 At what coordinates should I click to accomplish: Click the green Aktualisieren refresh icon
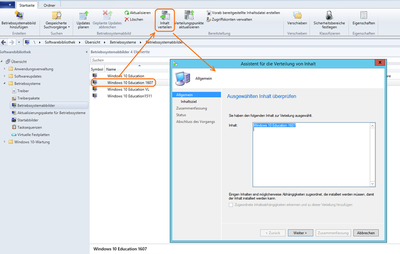tap(127, 13)
